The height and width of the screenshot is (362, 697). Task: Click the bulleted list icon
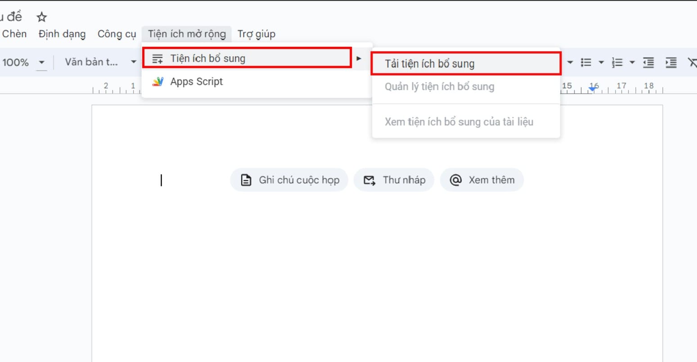coord(586,63)
